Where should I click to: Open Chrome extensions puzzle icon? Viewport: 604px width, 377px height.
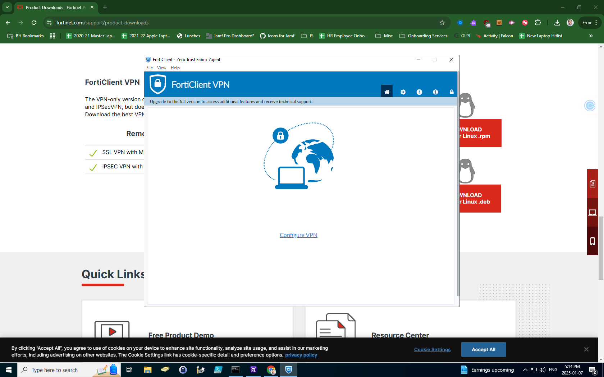538,23
